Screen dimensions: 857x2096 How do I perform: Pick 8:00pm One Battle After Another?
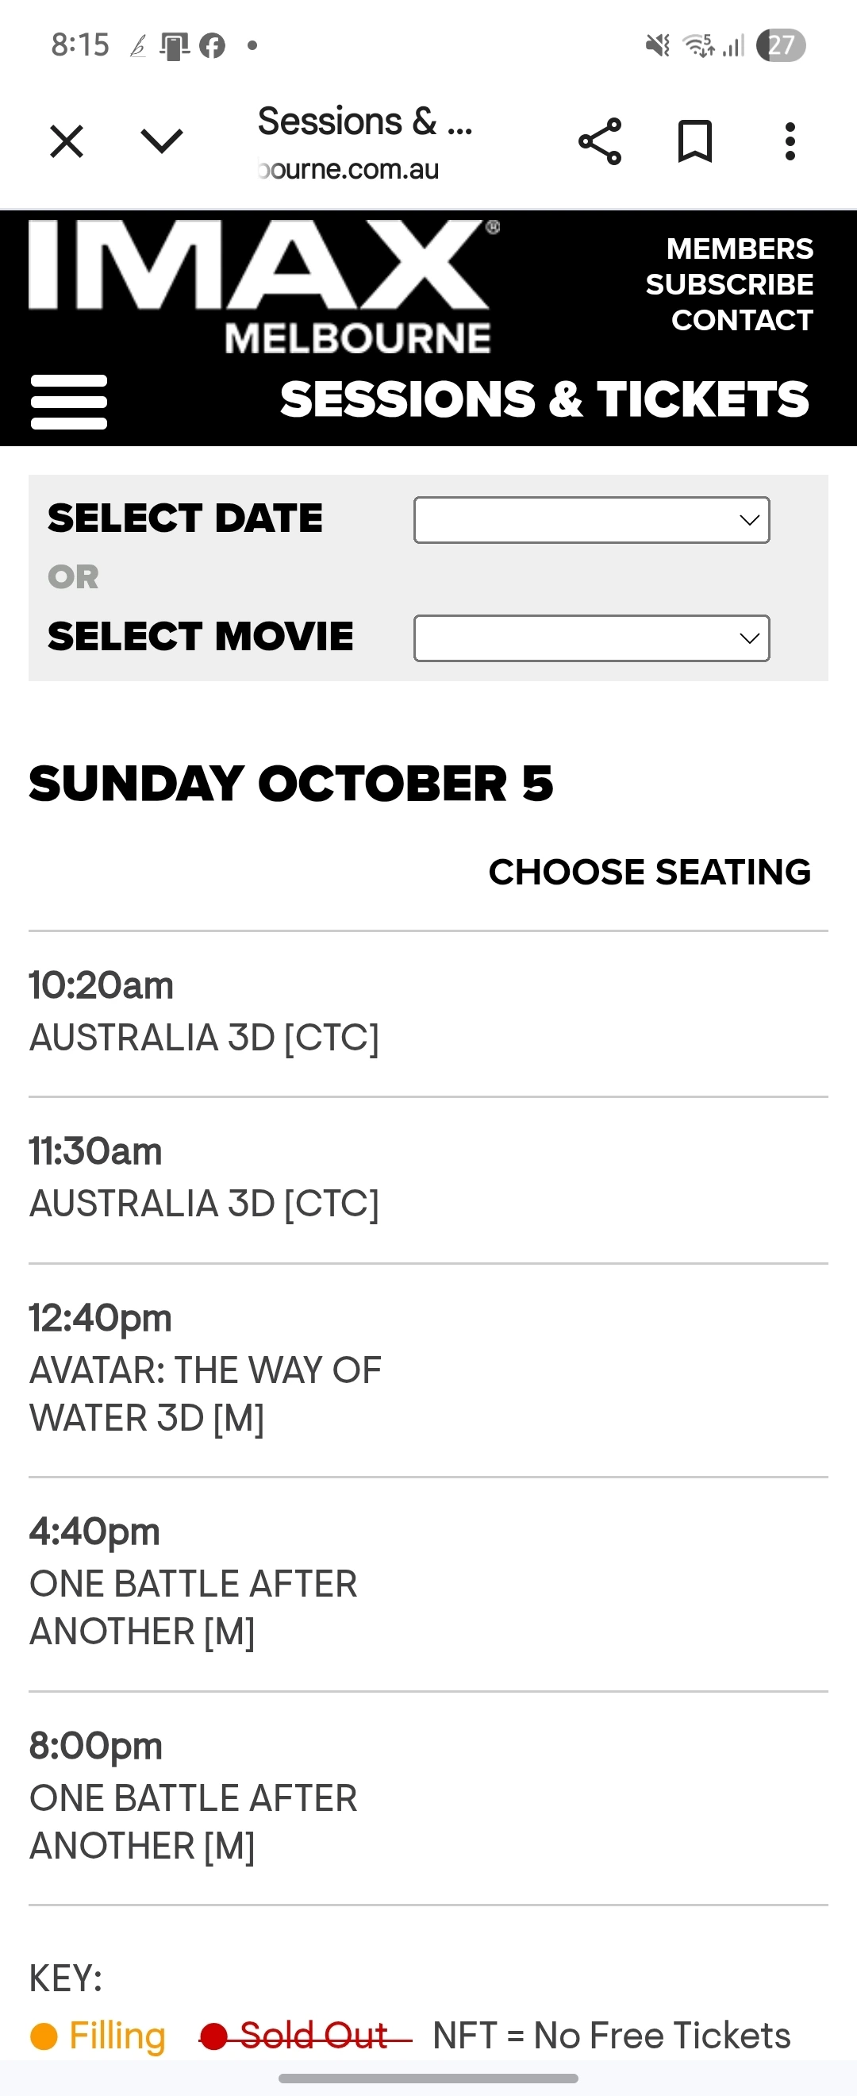[x=194, y=1796]
